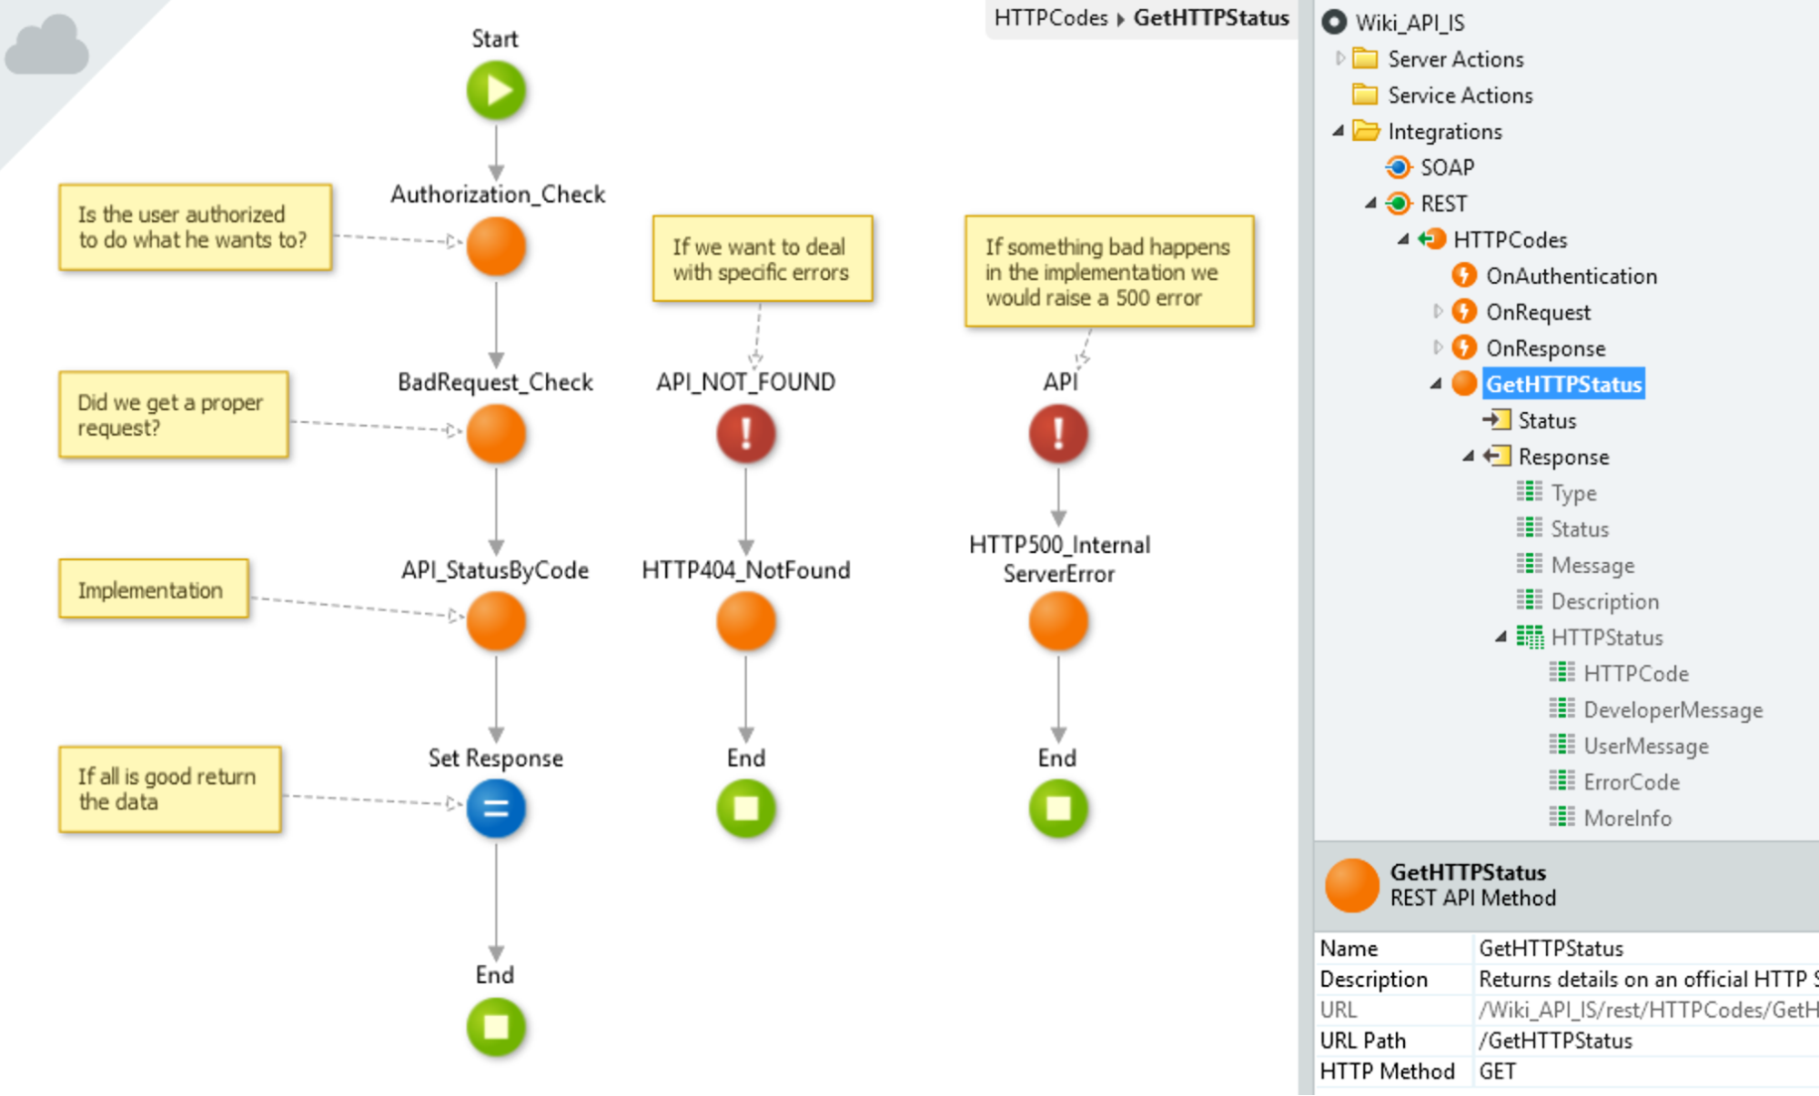Select the OnAuthentication callback icon
1819x1096 pixels.
(1464, 276)
